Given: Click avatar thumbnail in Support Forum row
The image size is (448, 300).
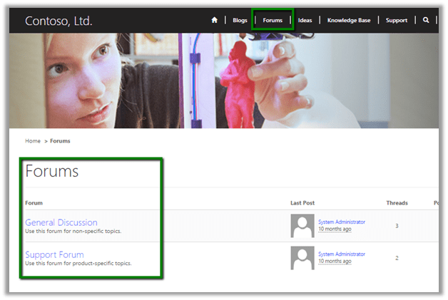Looking at the screenshot, I should tap(302, 258).
